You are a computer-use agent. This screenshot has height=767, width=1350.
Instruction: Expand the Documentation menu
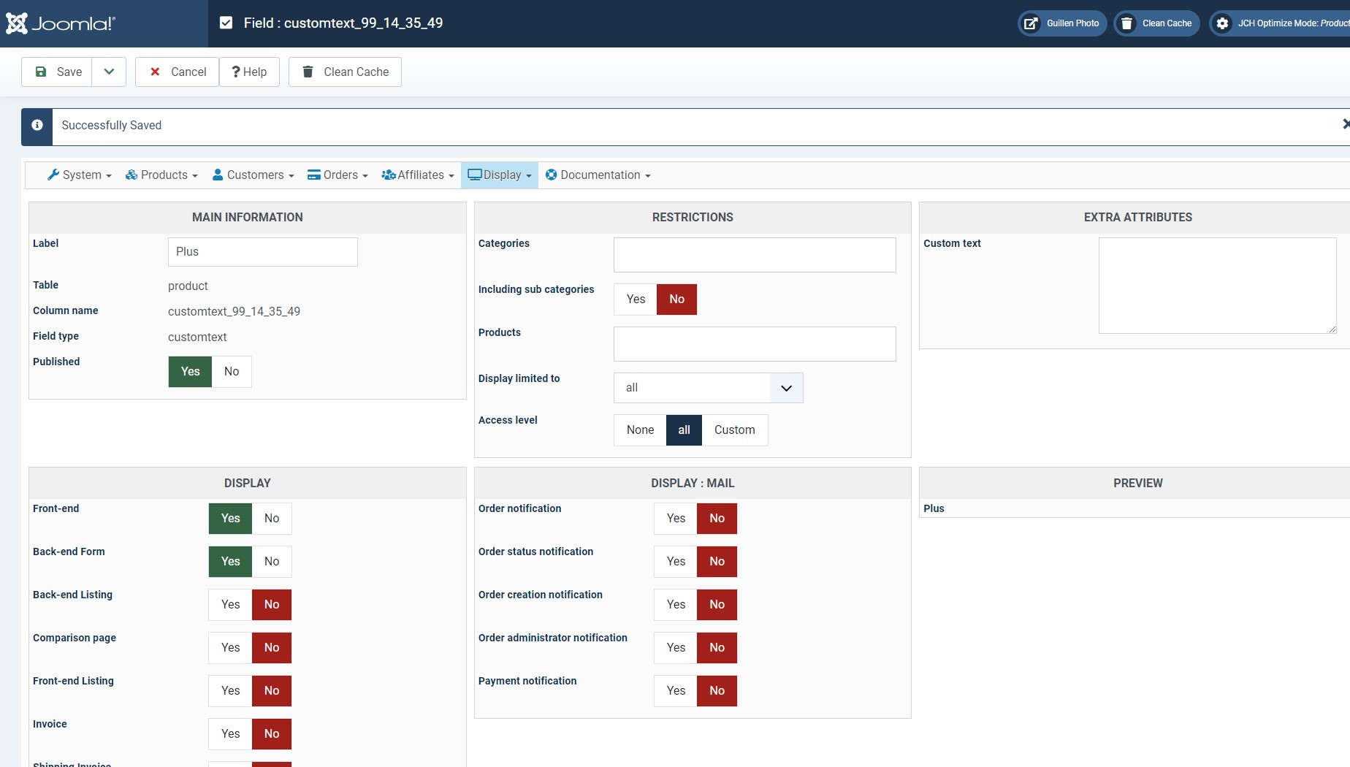(x=598, y=175)
